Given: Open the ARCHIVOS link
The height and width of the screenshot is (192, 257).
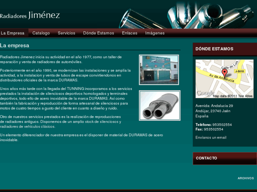Looking at the screenshot, I should [x=246, y=178].
